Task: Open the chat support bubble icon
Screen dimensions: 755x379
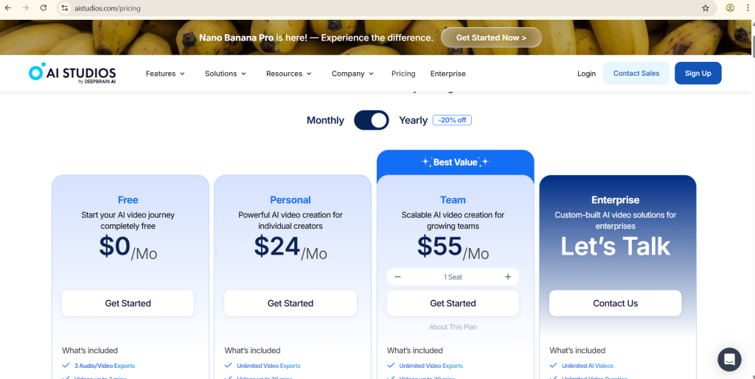Action: (729, 359)
